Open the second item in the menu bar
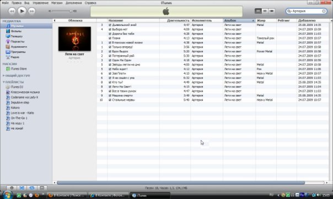The width and height of the screenshot is (333, 199). pyautogui.click(x=17, y=3)
